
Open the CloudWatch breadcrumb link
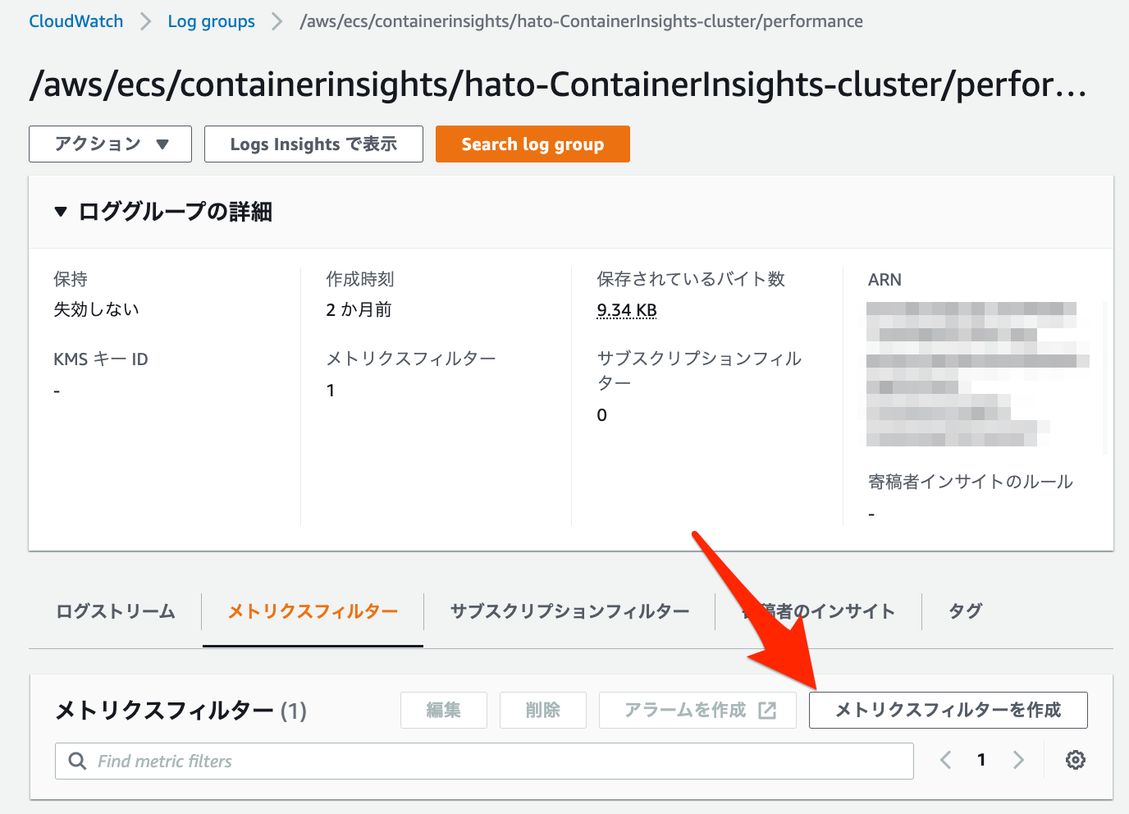[x=75, y=21]
